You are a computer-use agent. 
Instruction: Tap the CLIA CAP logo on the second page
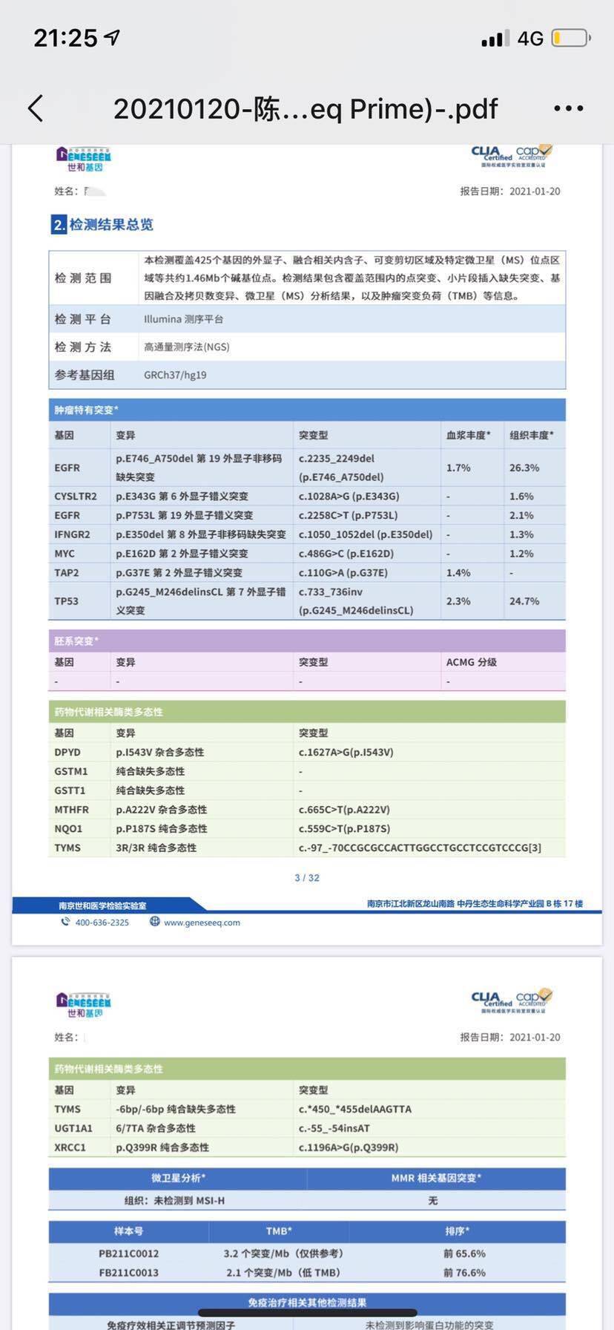pos(512,1000)
